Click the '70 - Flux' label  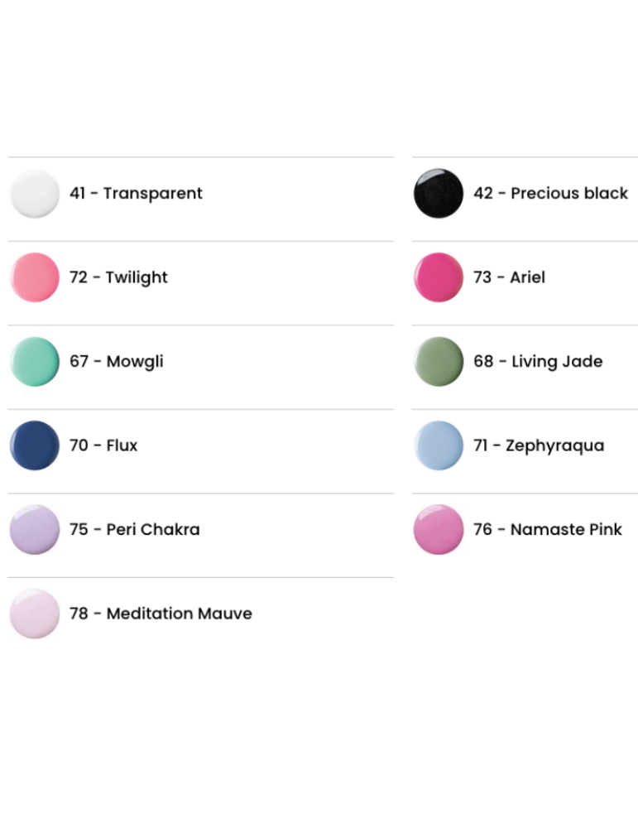pyautogui.click(x=103, y=445)
